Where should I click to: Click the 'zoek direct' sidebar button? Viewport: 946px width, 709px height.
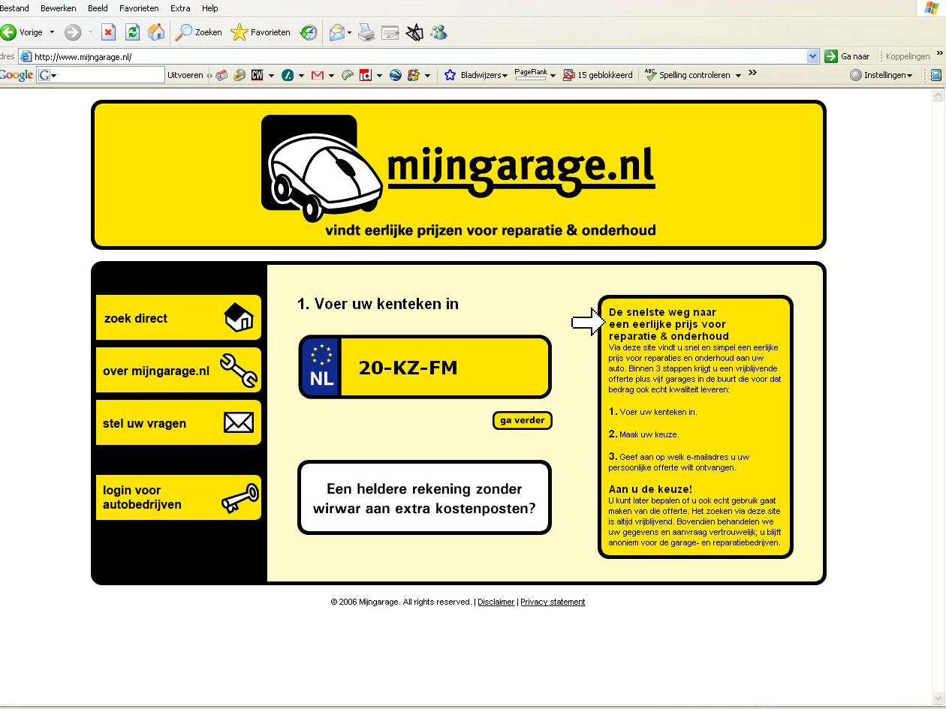(x=179, y=317)
